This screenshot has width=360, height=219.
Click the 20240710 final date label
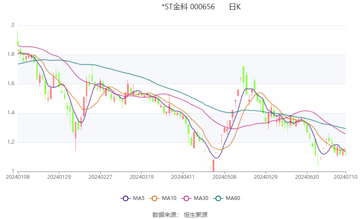[x=345, y=177]
